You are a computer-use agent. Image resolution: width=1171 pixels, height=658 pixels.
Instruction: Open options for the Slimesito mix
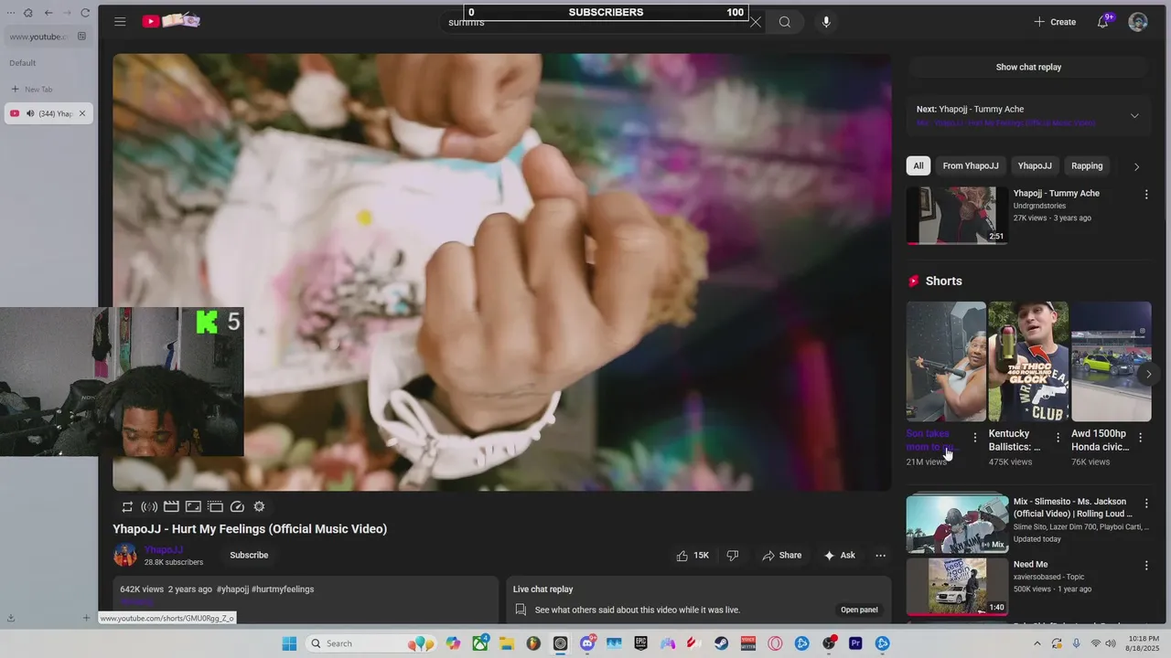point(1146,504)
